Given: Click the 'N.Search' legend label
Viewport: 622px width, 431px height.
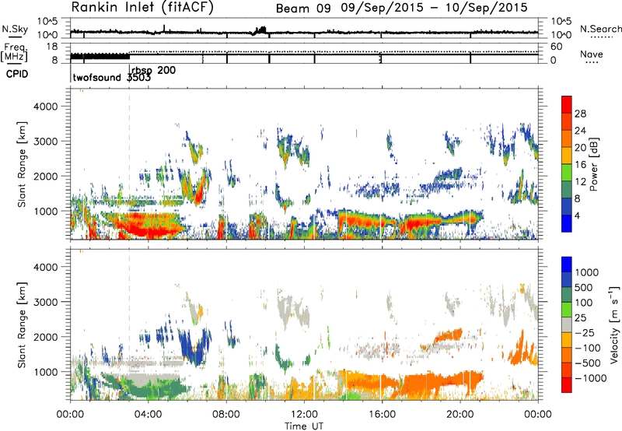Looking at the screenshot, I should [600, 29].
